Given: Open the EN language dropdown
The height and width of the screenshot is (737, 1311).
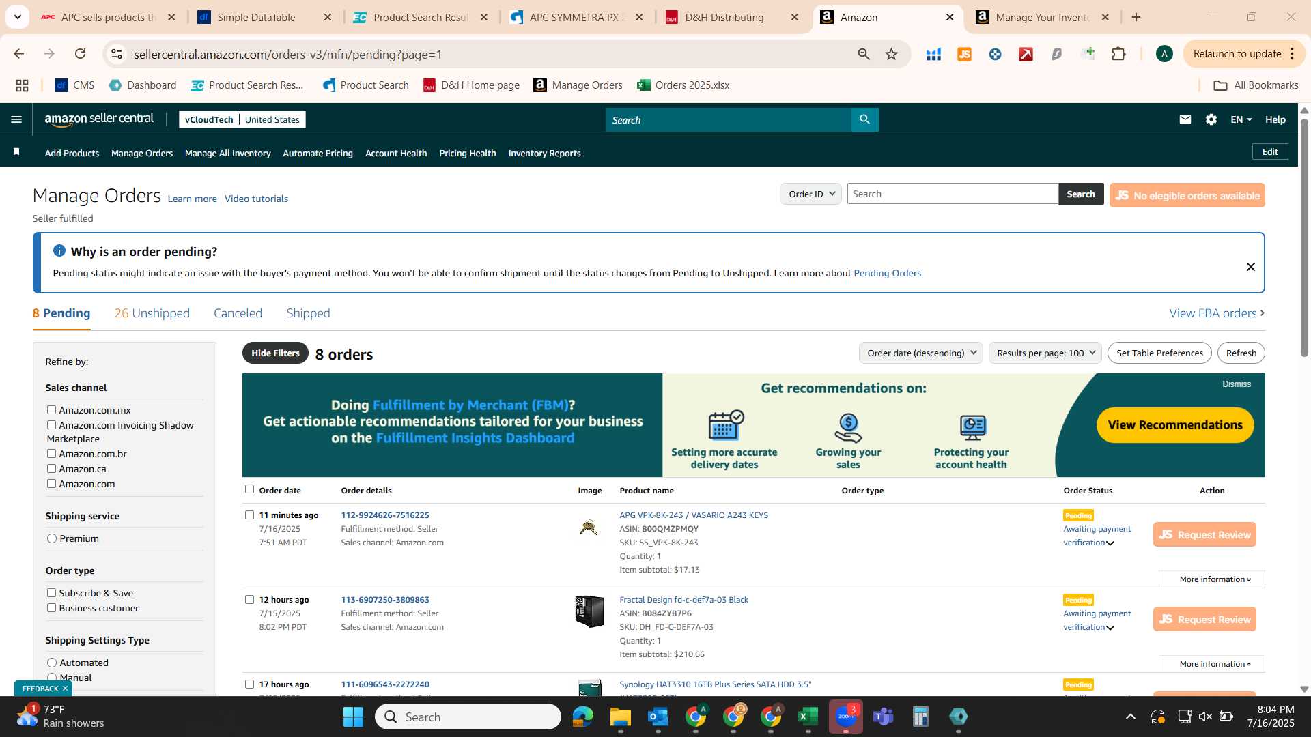Looking at the screenshot, I should pyautogui.click(x=1241, y=119).
